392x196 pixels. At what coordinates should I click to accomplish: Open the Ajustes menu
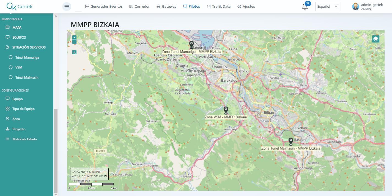(x=246, y=6)
